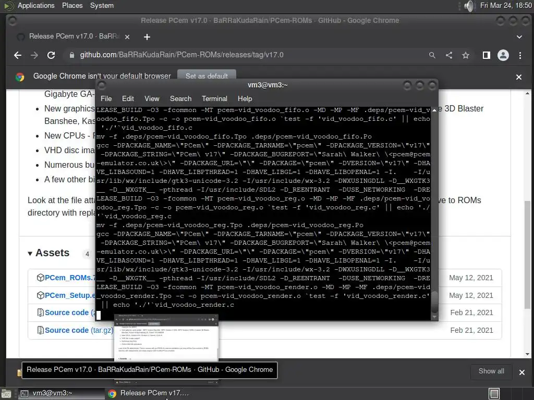The width and height of the screenshot is (534, 400).
Task: Click file-zip icon beside Source code tar.gz
Action: tap(40, 330)
